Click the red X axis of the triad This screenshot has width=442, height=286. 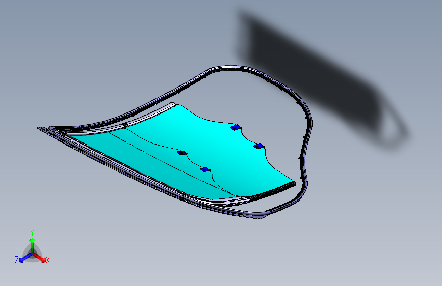pos(39,258)
